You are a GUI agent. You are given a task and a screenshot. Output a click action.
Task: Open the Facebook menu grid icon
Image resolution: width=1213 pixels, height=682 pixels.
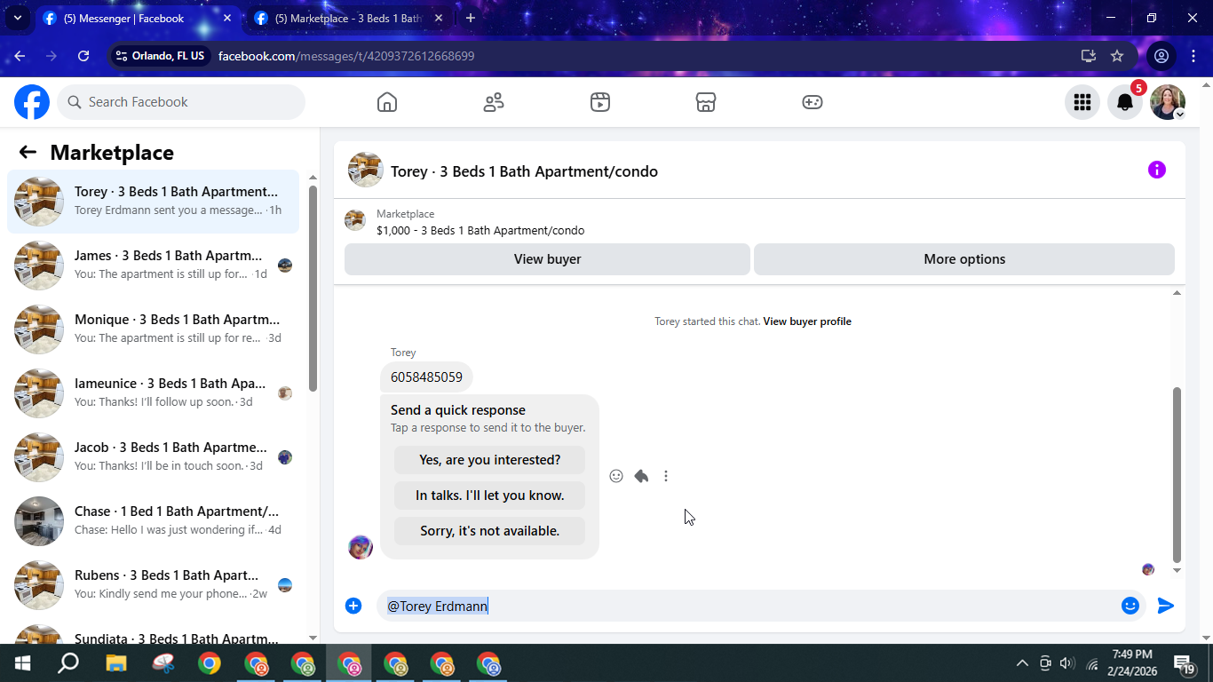1082,102
